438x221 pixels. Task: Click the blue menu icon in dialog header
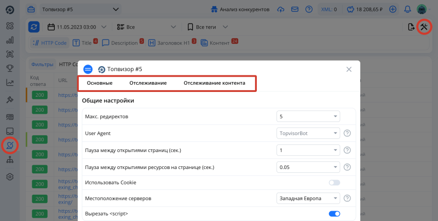tap(88, 69)
